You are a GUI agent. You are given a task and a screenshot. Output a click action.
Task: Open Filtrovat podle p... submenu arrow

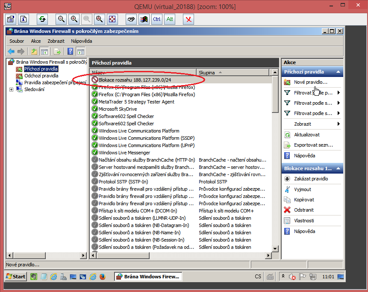tap(339, 93)
